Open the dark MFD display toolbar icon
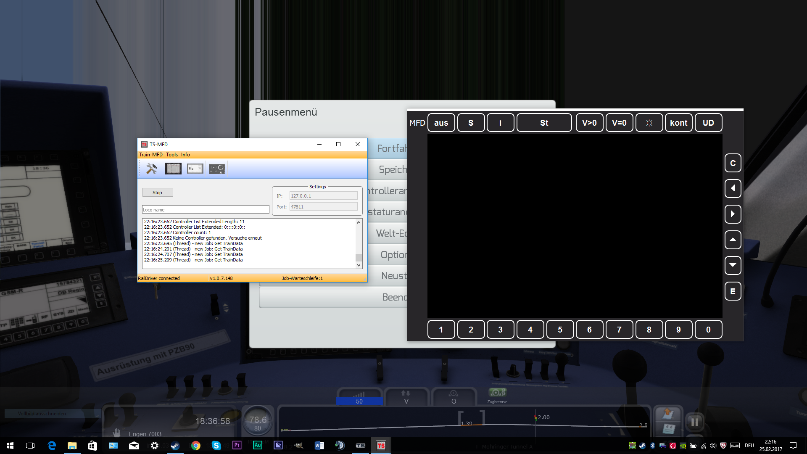The image size is (807, 454). point(173,169)
